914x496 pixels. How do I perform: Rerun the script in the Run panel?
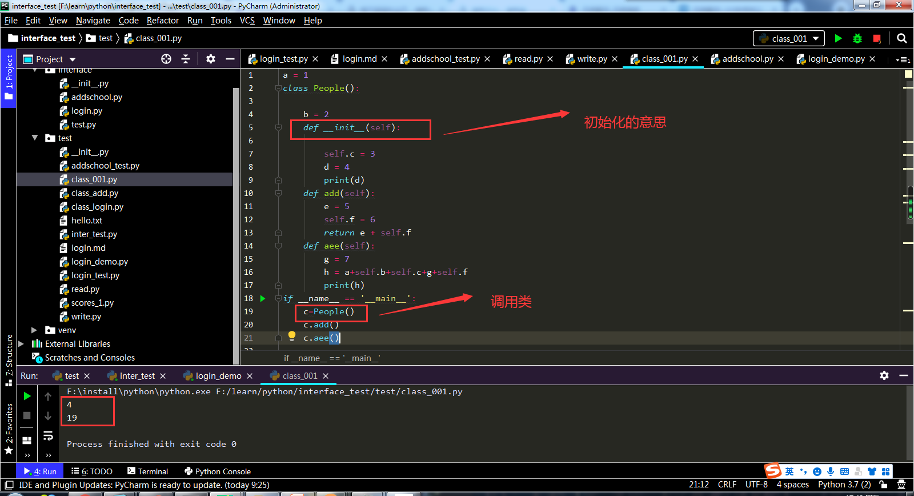click(x=27, y=396)
